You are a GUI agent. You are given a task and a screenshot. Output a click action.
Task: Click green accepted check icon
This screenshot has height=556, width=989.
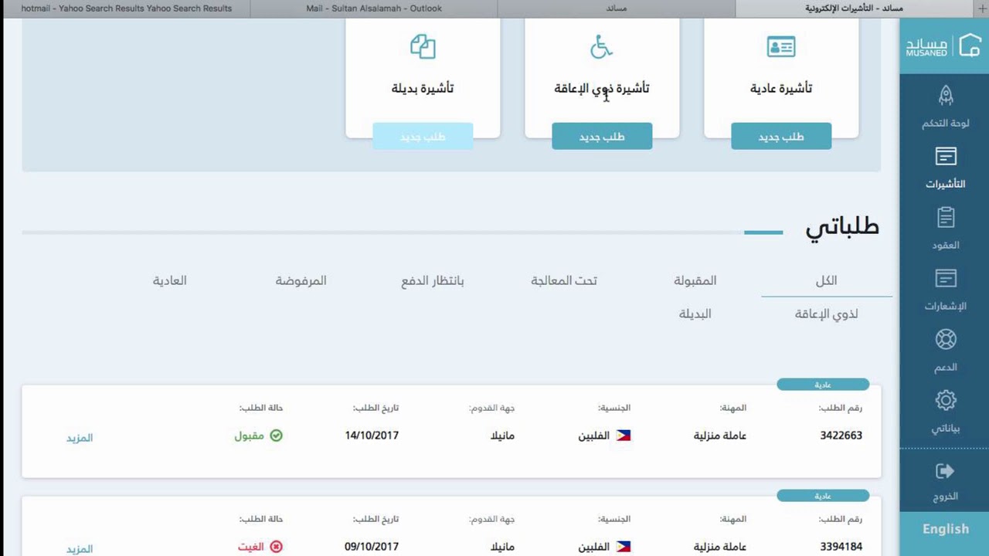click(276, 436)
